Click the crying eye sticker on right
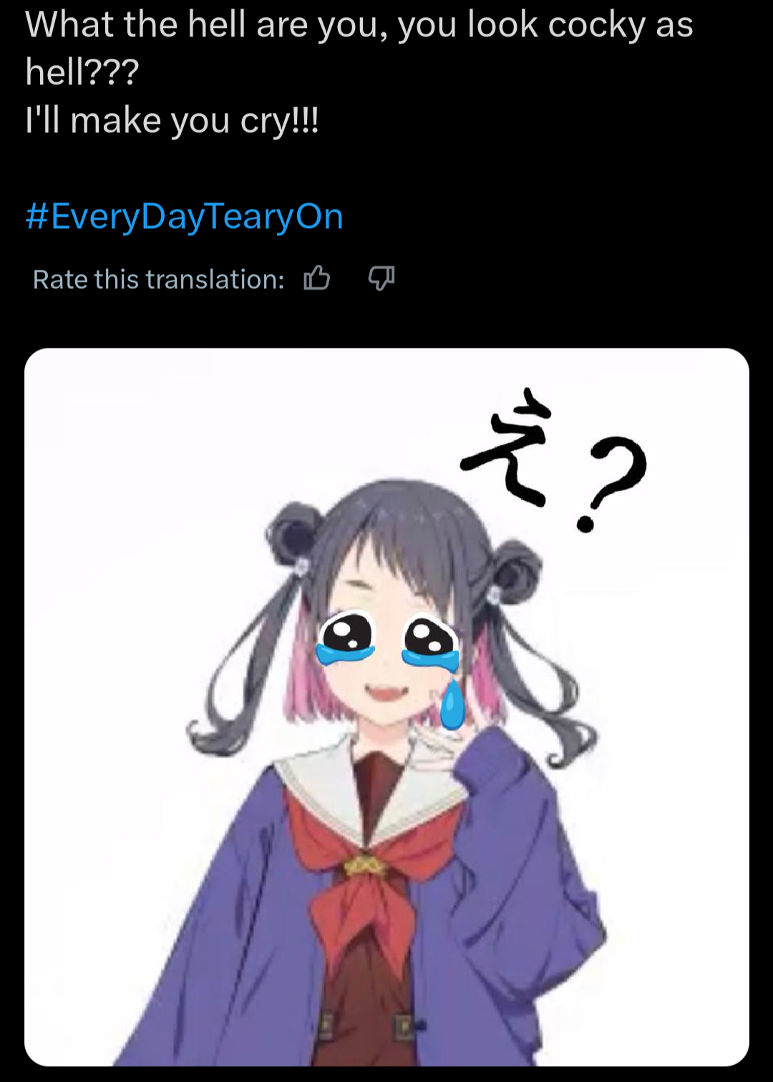This screenshot has height=1082, width=773. click(x=431, y=643)
